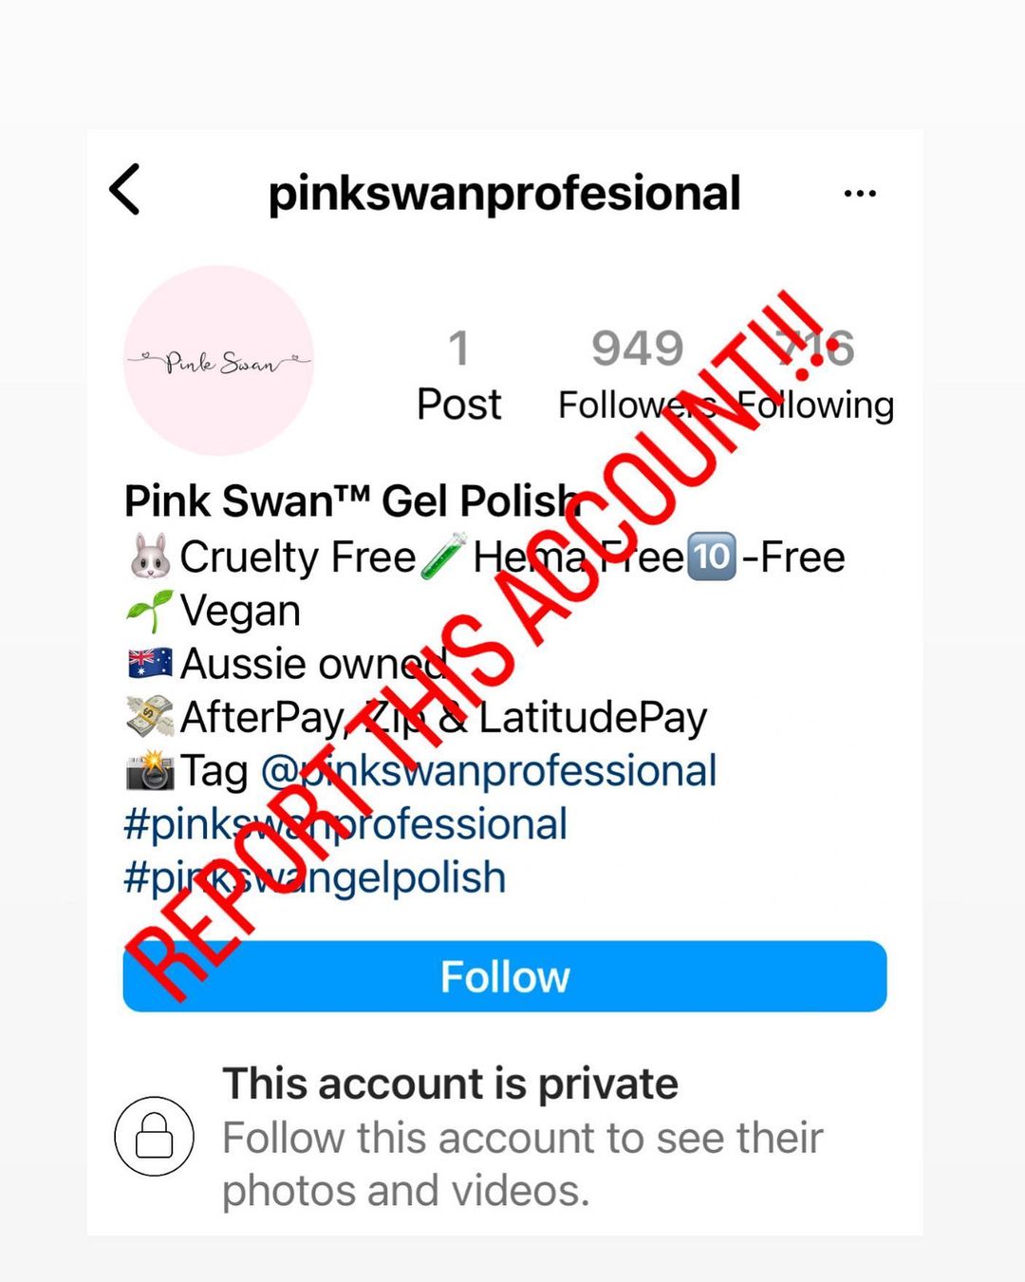
Task: Tap the flying money AfterPay emoji
Action: point(150,717)
